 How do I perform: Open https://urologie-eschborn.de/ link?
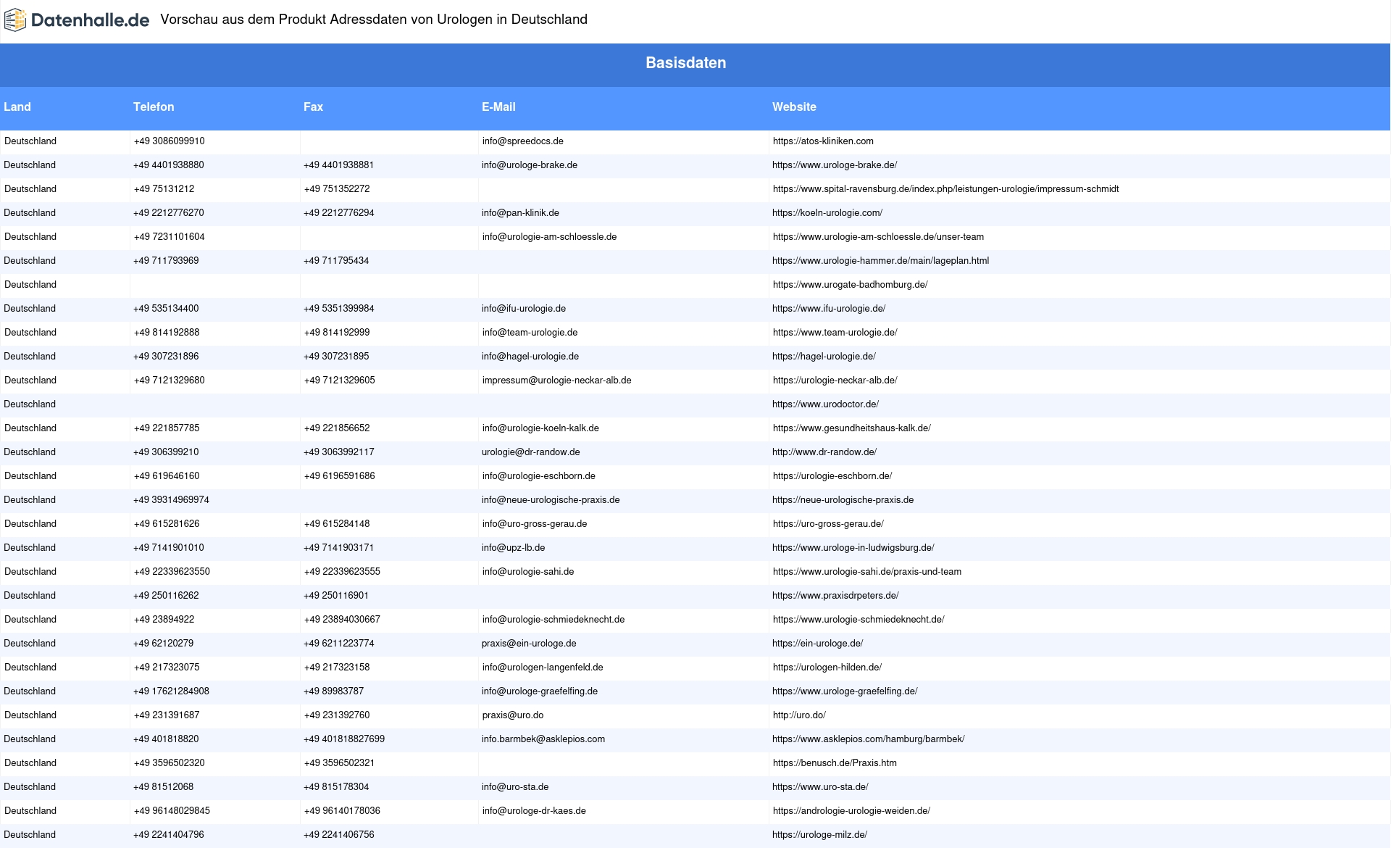(832, 476)
